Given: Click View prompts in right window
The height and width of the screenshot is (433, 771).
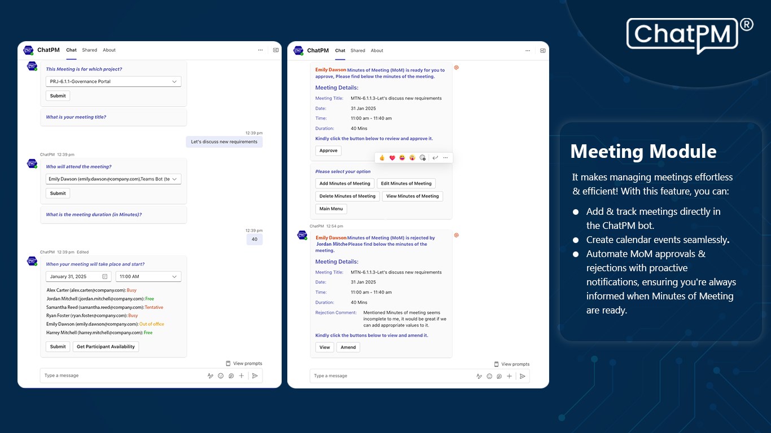Looking at the screenshot, I should 512,364.
